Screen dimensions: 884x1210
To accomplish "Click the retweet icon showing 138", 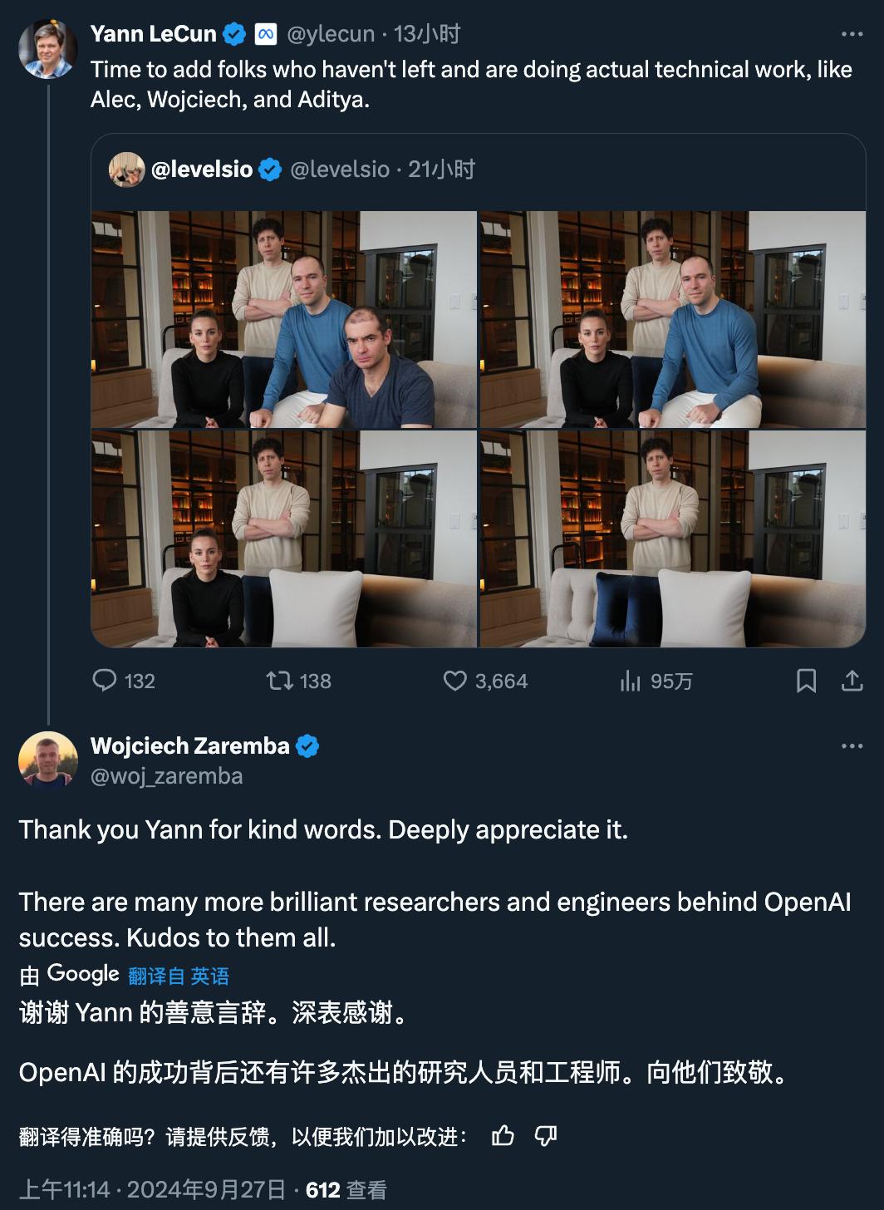I will click(279, 681).
